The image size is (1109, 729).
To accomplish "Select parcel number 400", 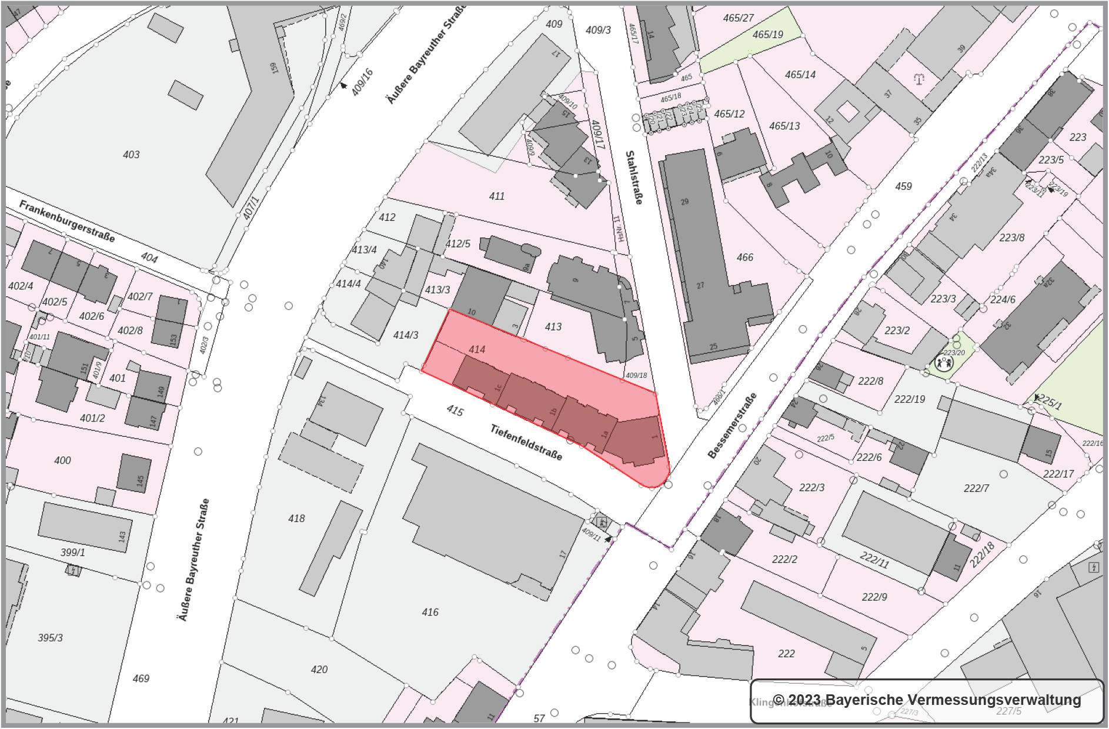I will pos(62,460).
